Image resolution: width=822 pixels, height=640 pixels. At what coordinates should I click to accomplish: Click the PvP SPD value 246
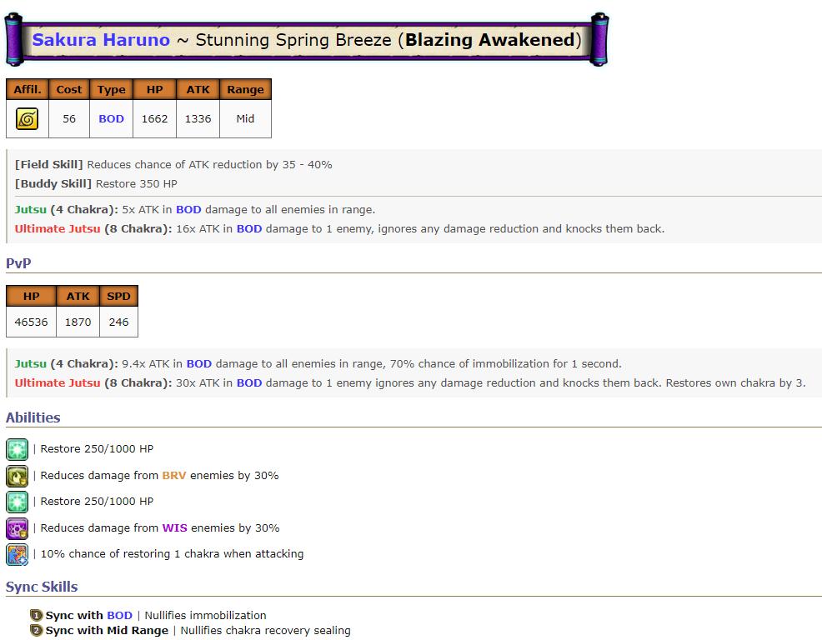tap(118, 322)
